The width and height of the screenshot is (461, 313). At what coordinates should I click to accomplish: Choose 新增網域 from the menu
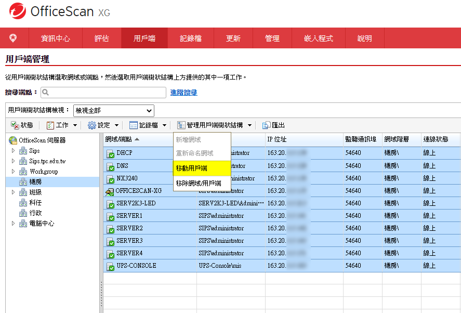click(202, 140)
